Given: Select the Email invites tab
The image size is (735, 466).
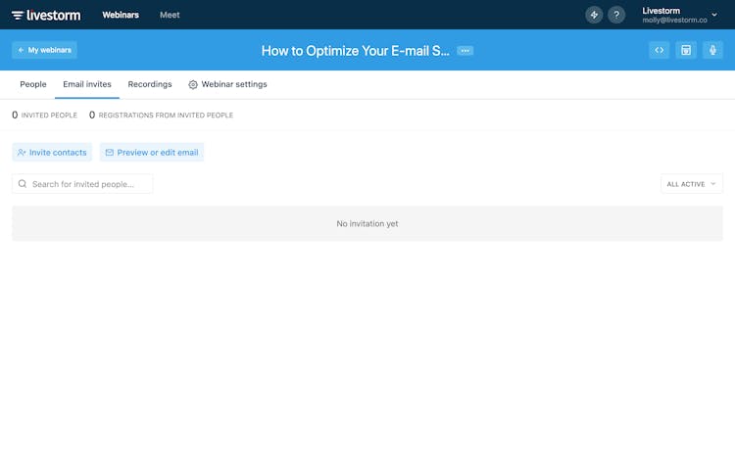Looking at the screenshot, I should point(87,84).
